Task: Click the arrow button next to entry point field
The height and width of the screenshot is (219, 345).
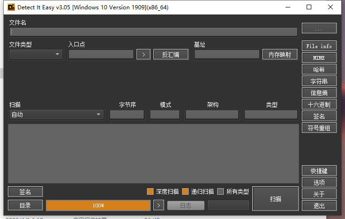Action: click(143, 55)
